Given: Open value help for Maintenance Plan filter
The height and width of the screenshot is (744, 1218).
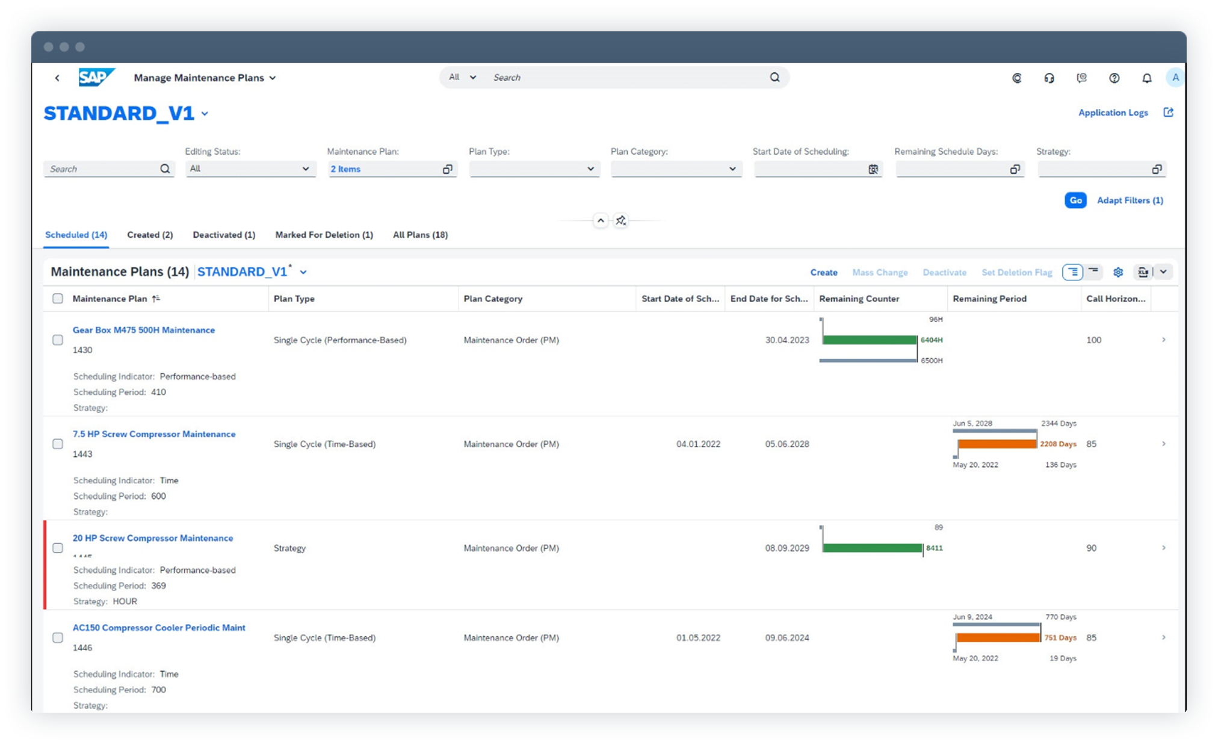Looking at the screenshot, I should click(447, 169).
